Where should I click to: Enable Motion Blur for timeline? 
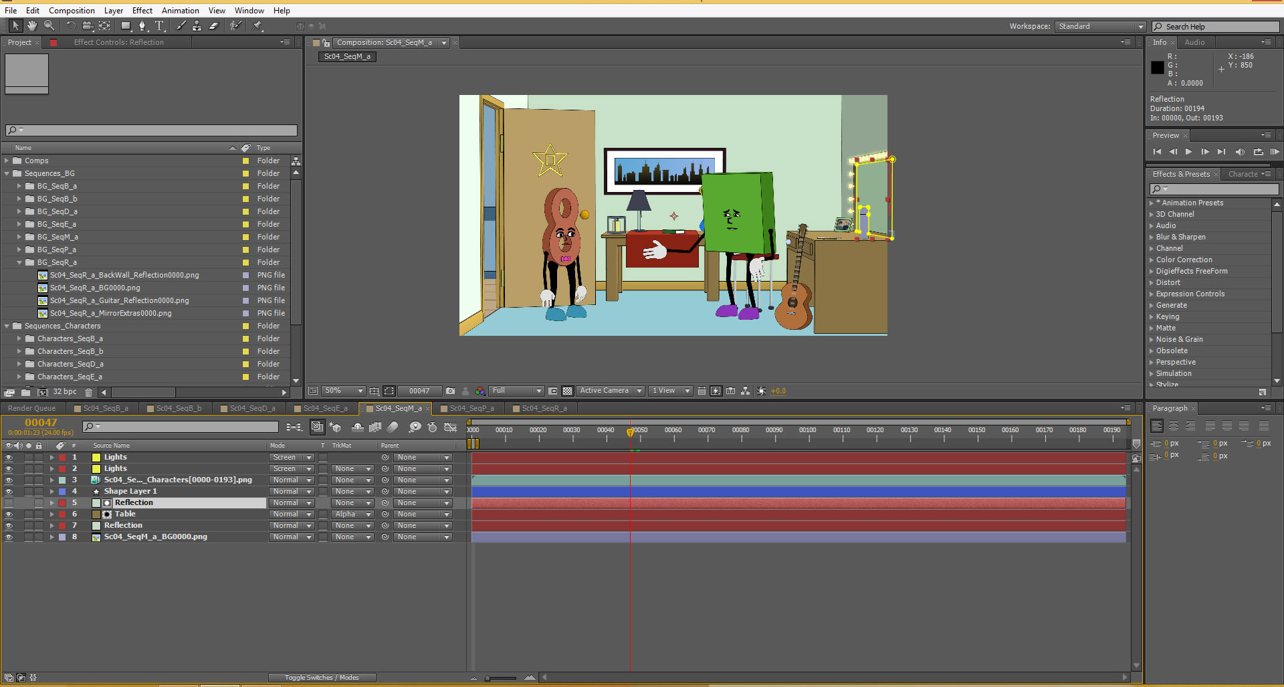click(x=393, y=427)
